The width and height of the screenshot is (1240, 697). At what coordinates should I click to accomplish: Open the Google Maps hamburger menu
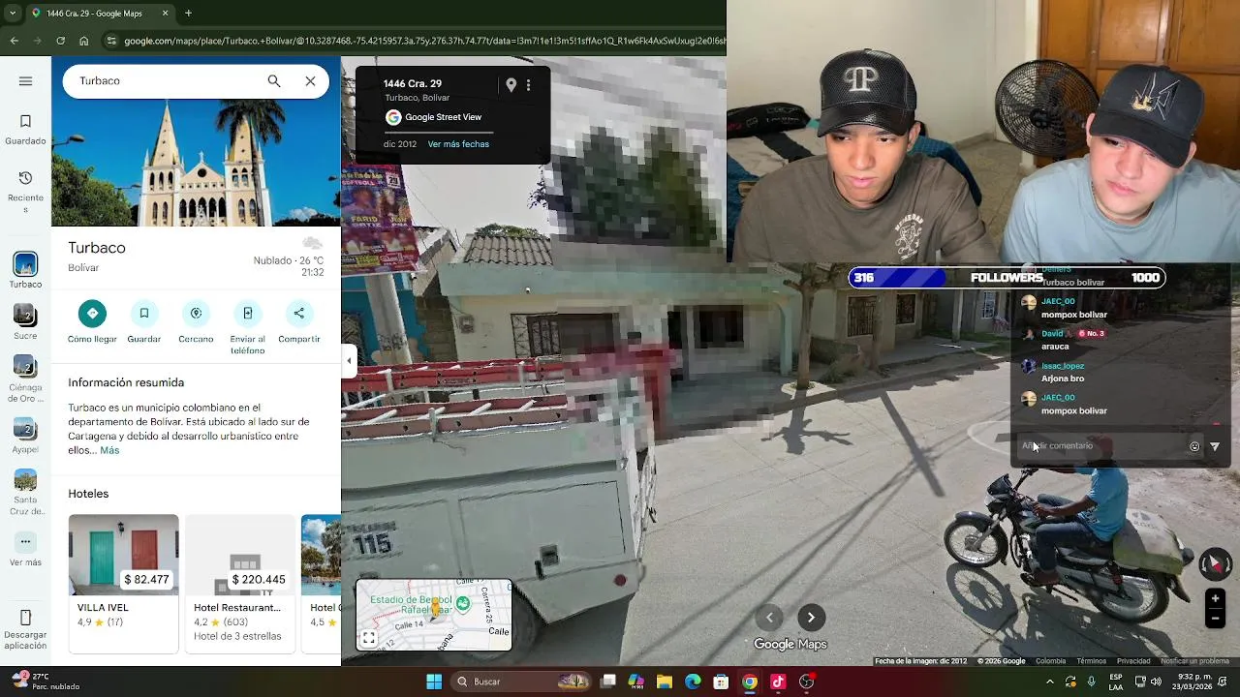[25, 81]
